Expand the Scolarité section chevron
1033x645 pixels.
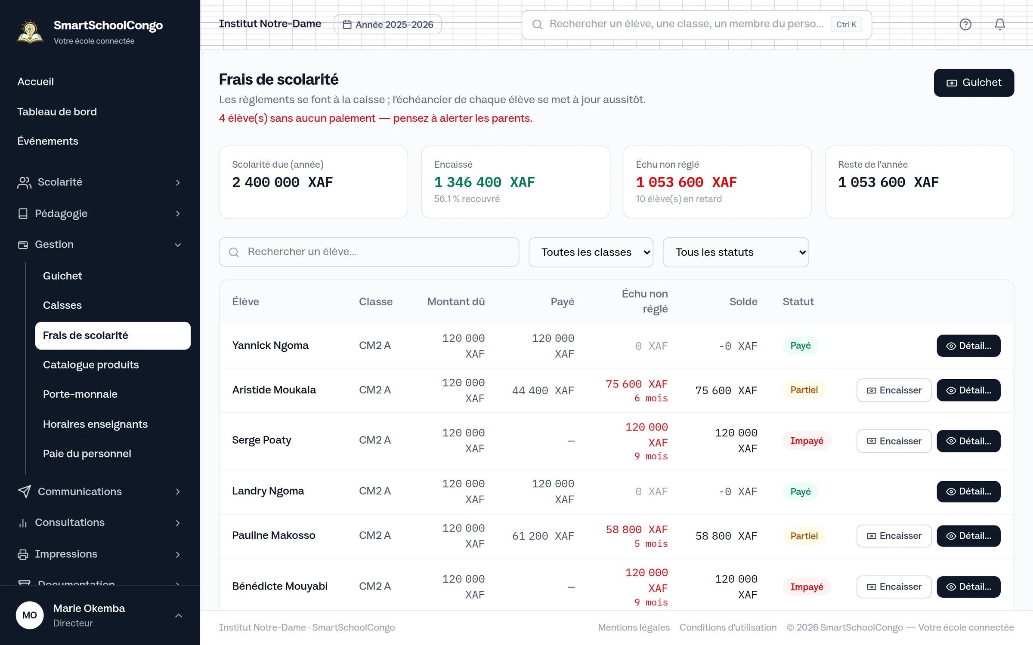tap(178, 182)
